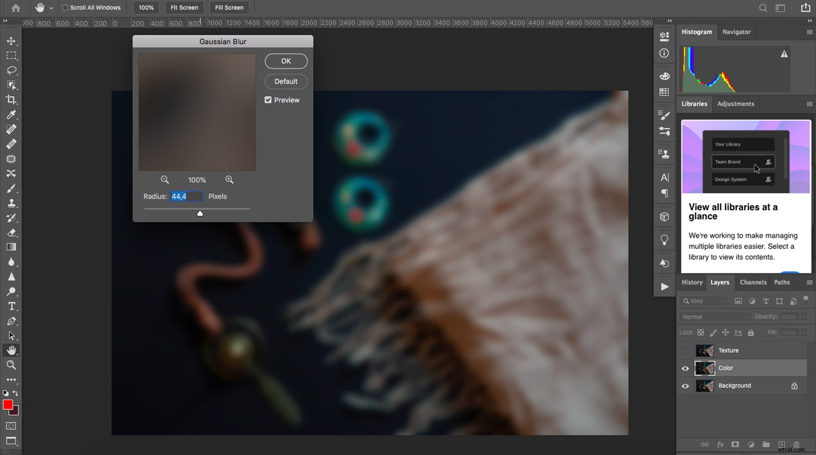
Task: Open the Kind filter dropdown in Layers panel
Action: tap(703, 300)
